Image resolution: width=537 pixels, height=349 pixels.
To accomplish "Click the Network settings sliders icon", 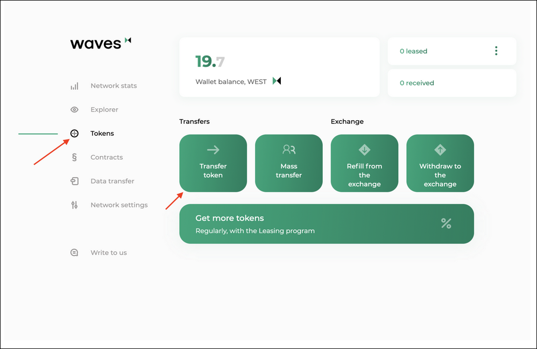I will click(x=74, y=205).
